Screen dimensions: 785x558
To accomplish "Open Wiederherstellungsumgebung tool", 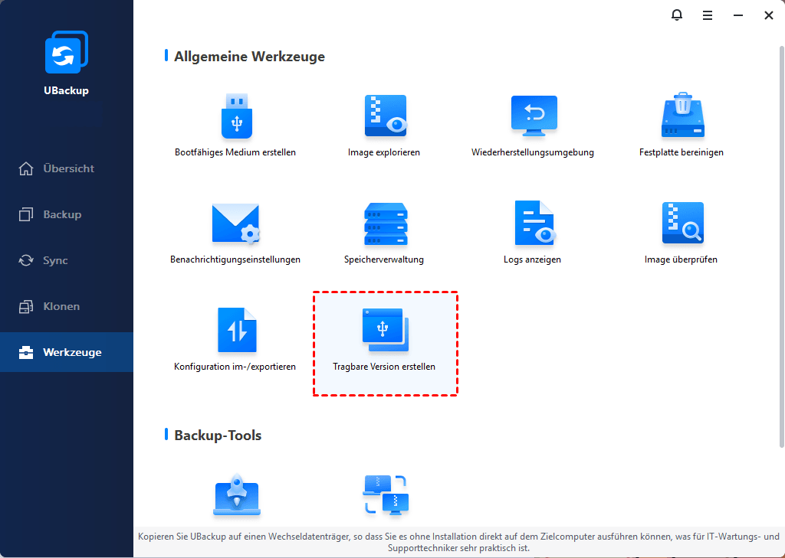I will [534, 116].
